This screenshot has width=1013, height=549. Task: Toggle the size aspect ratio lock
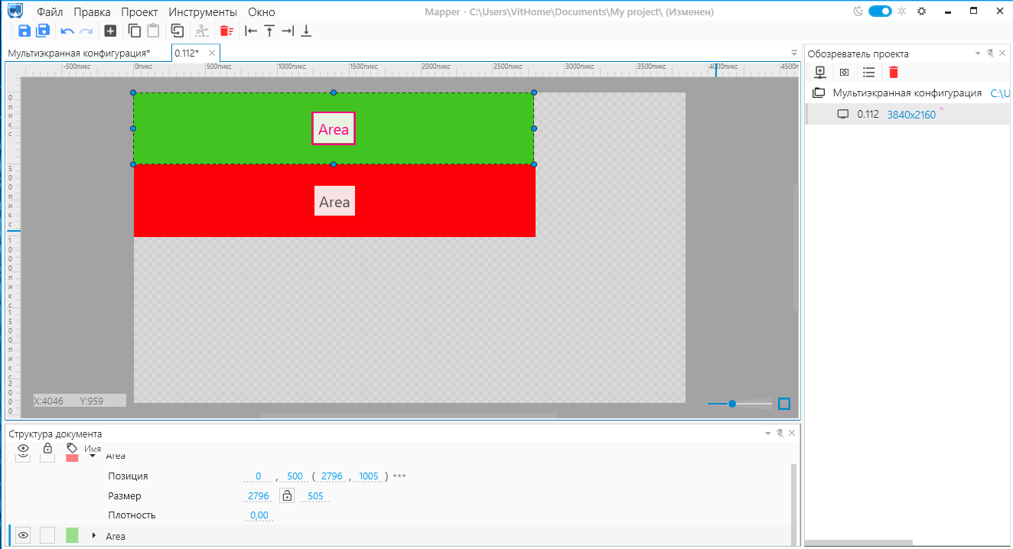(x=287, y=495)
